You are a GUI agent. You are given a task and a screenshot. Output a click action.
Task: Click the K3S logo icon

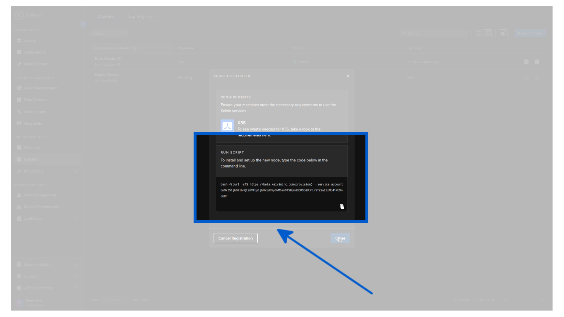(227, 126)
